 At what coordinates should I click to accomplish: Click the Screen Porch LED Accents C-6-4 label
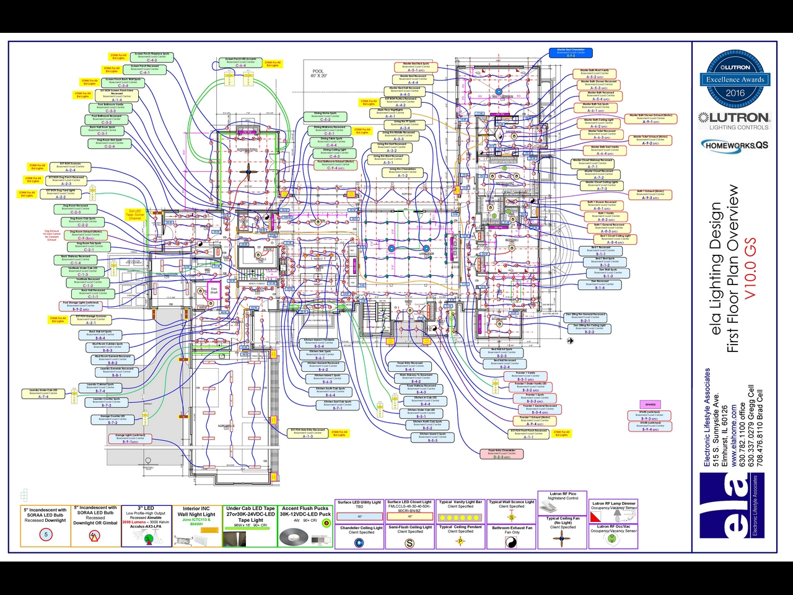[240, 63]
